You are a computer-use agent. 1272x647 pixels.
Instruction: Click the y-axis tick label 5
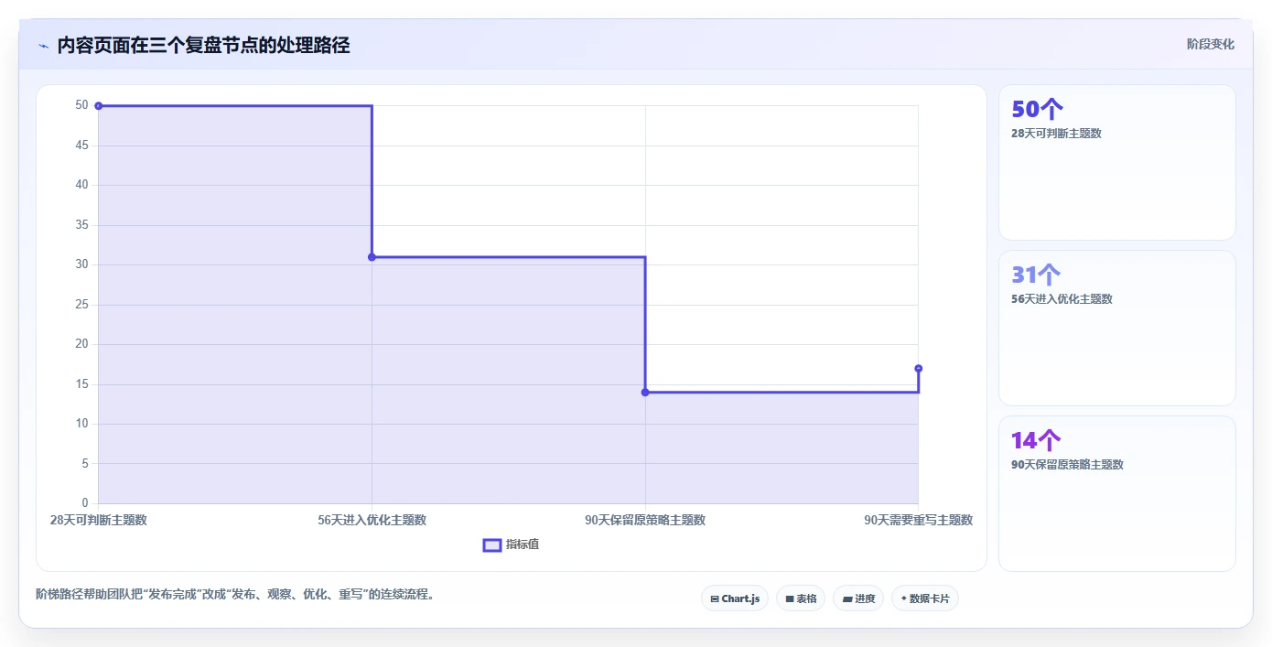[85, 464]
